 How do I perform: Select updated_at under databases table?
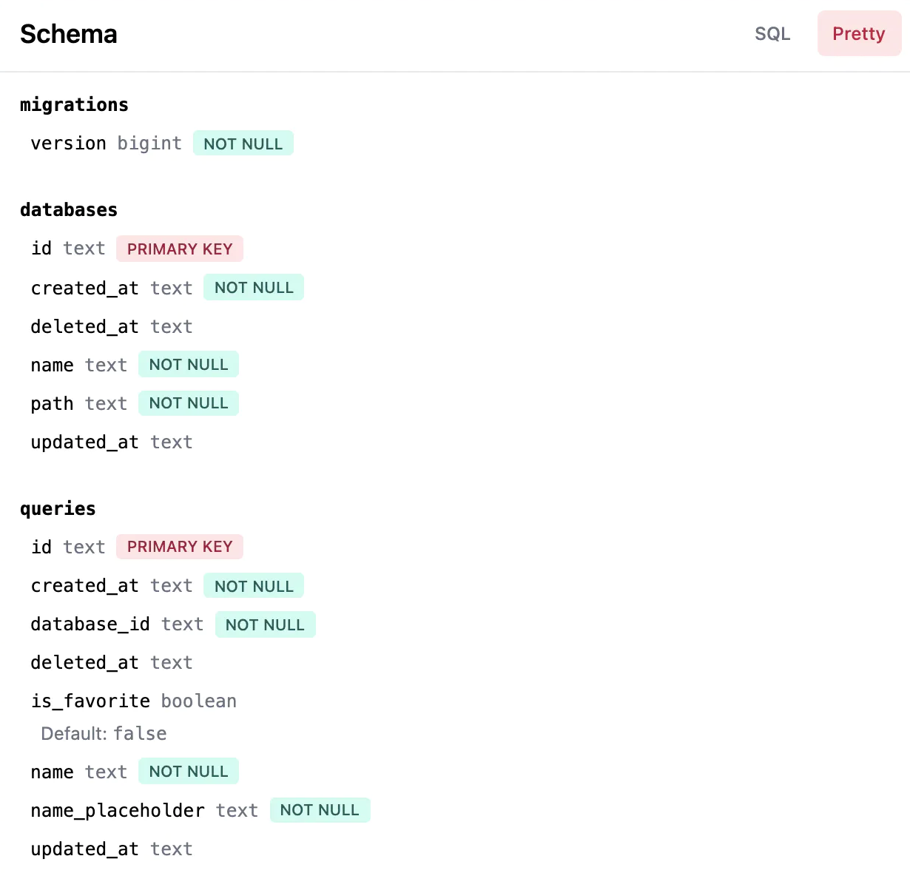coord(84,442)
